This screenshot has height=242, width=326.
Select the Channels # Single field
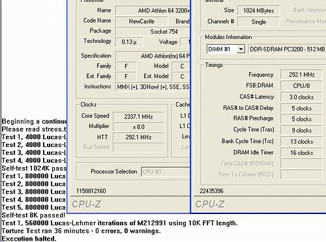[258, 21]
